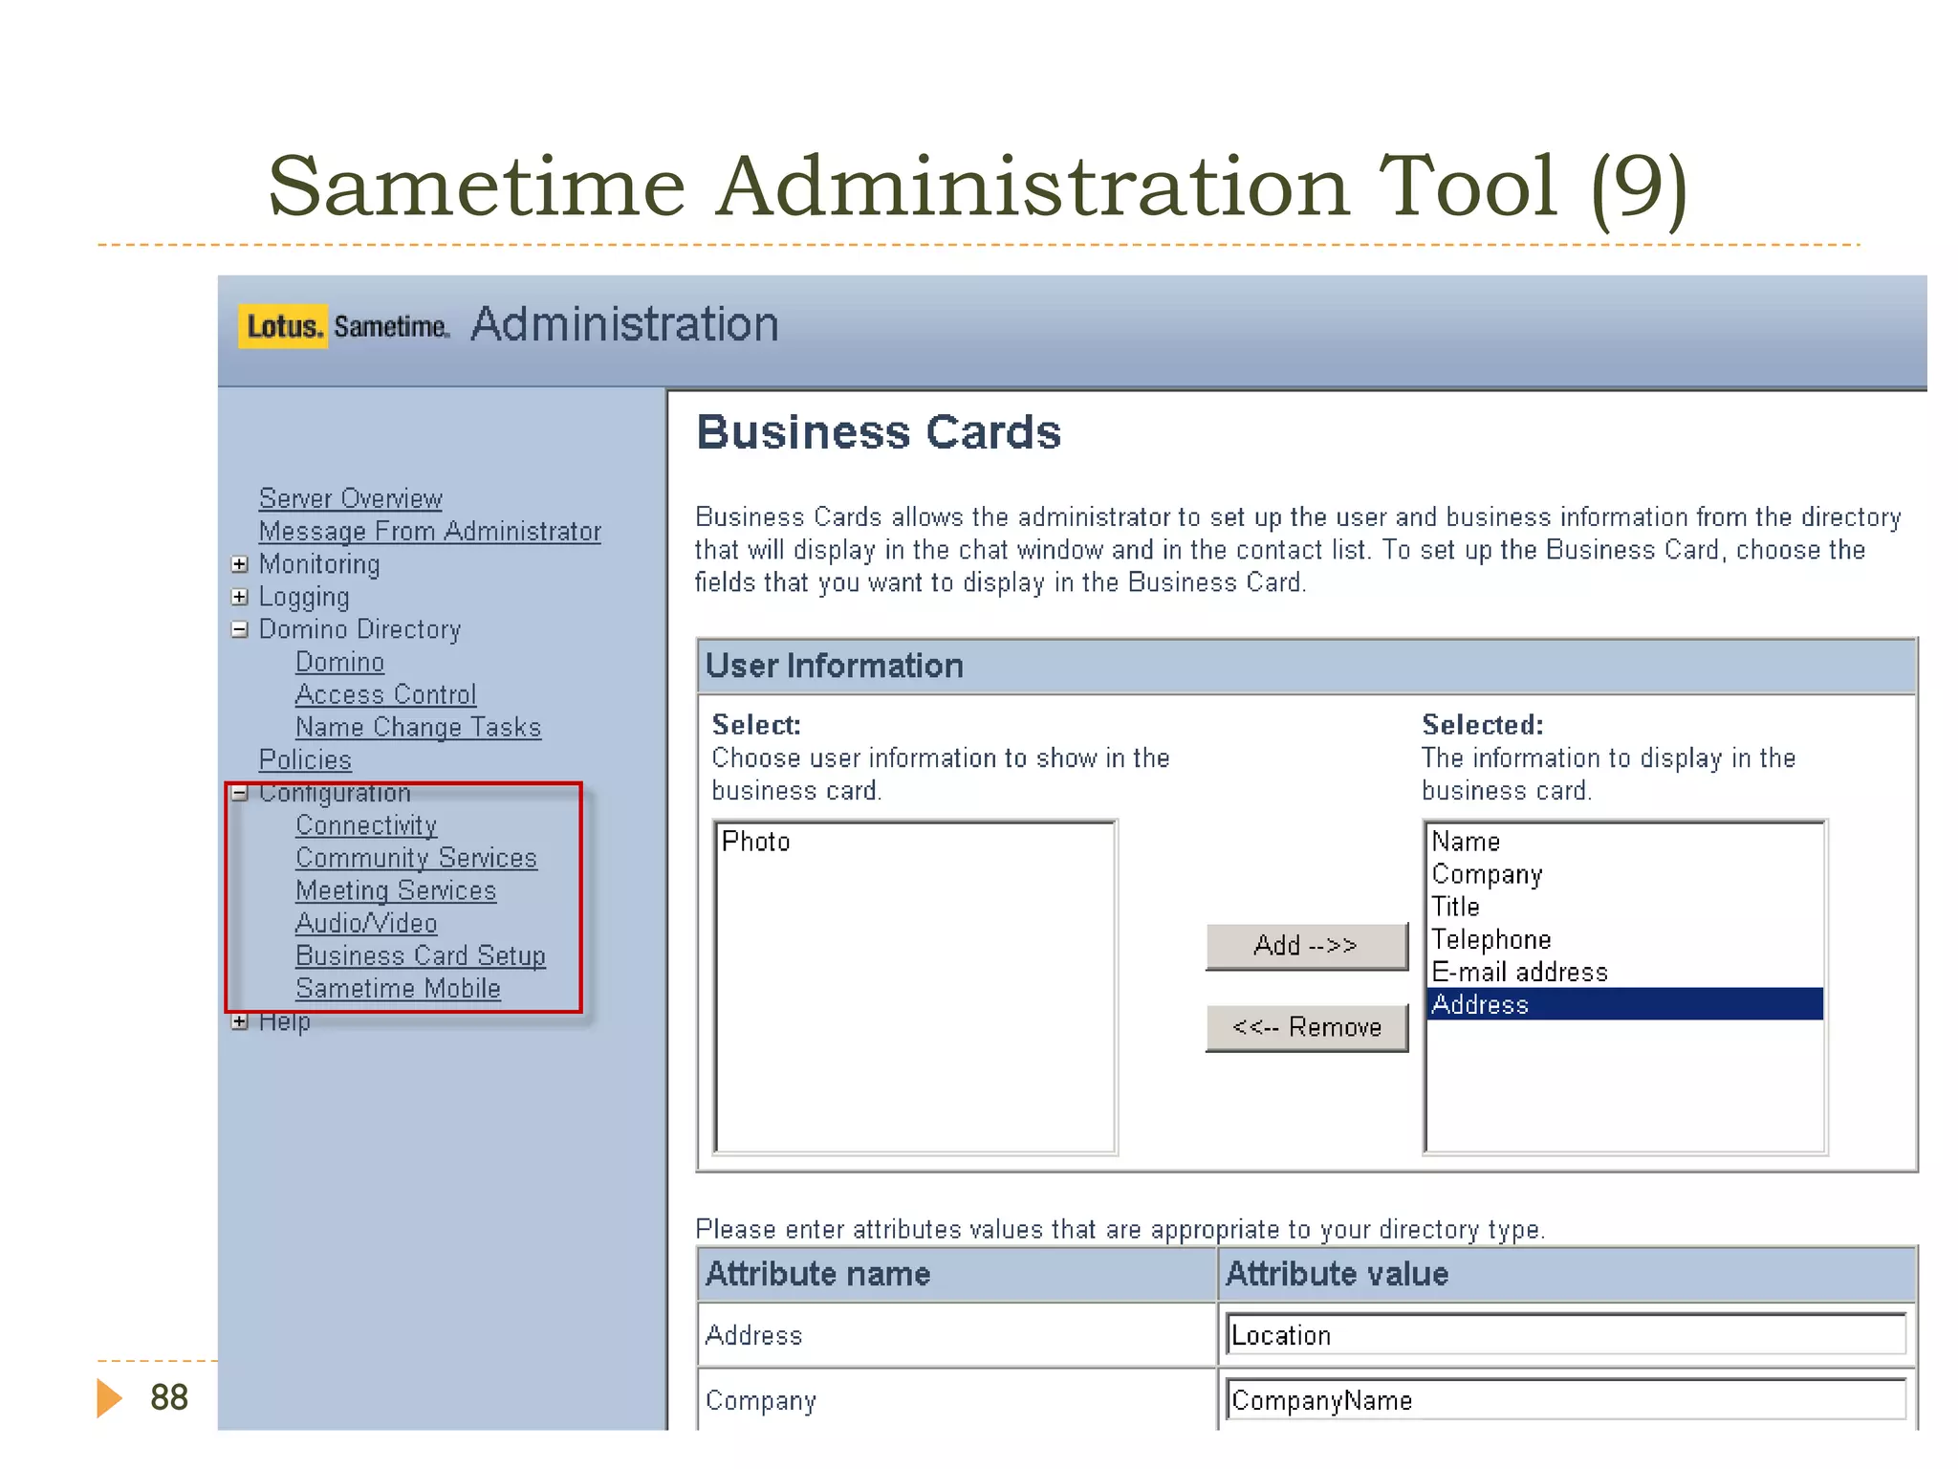The image size is (1958, 1469).
Task: Expand the Monitoring tree node
Action: [x=240, y=564]
